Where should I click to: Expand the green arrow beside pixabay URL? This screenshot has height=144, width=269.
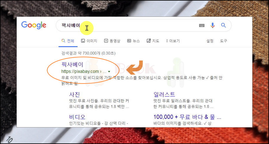pyautogui.click(x=109, y=72)
